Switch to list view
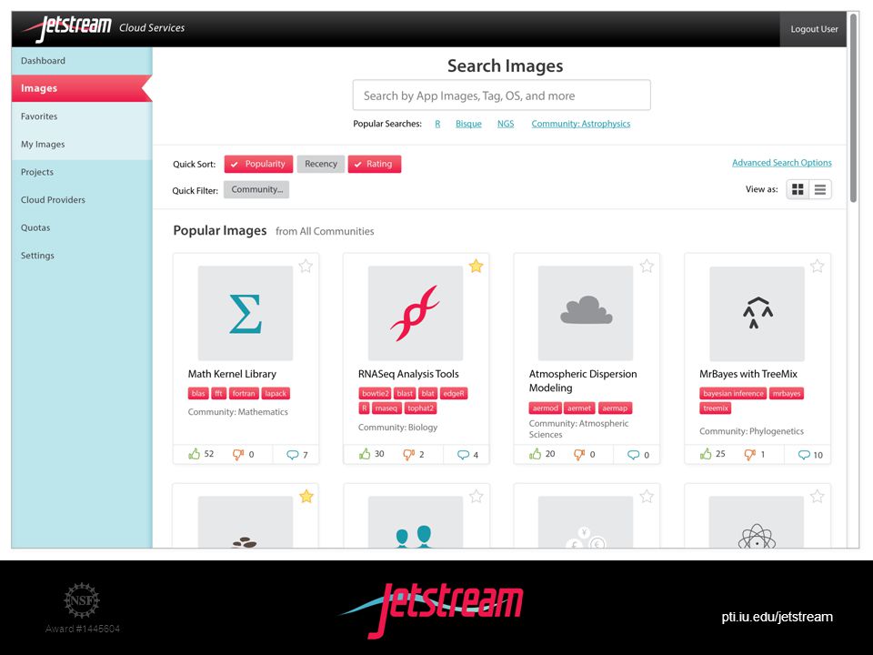Image resolution: width=873 pixels, height=655 pixels. click(x=820, y=189)
